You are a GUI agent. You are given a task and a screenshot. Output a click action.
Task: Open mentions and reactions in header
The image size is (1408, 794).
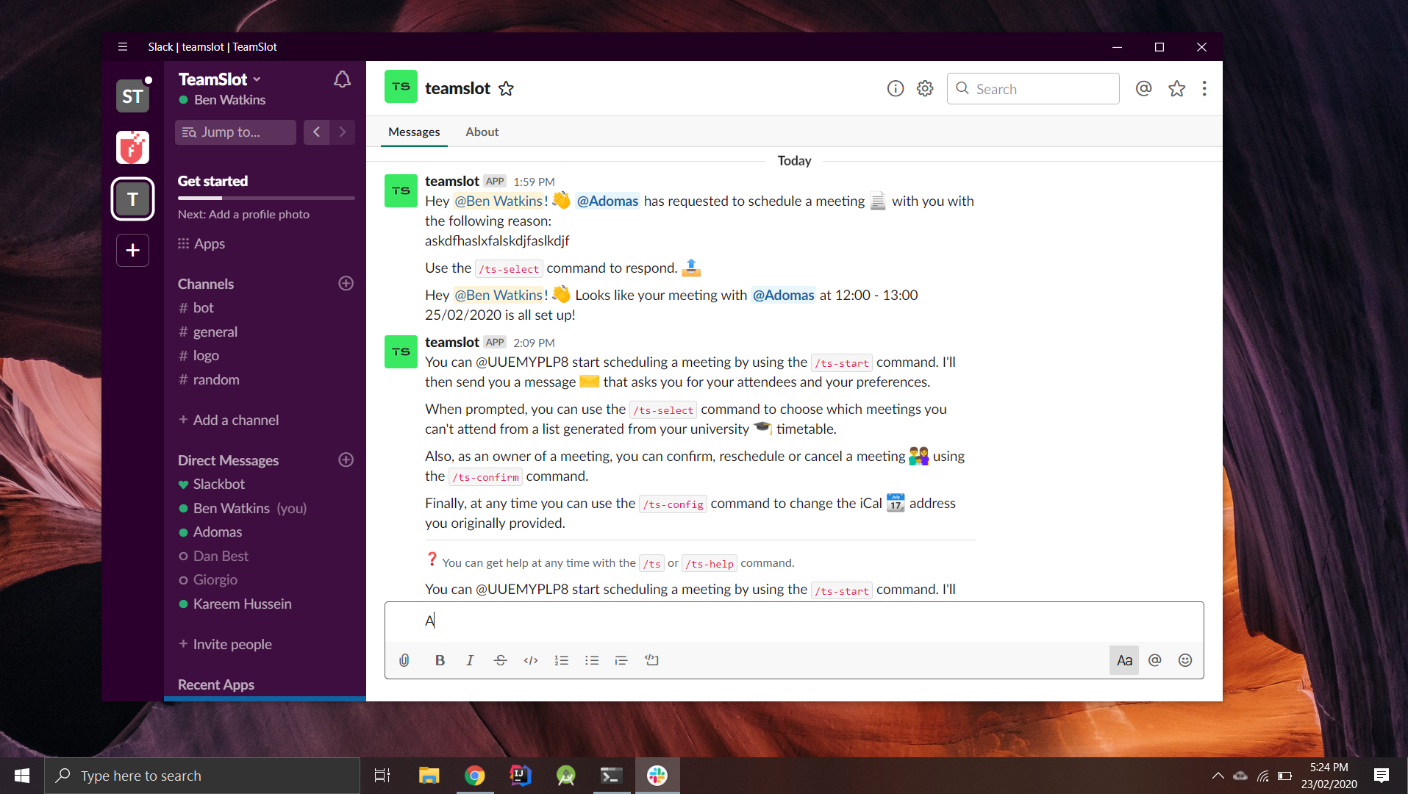pyautogui.click(x=1143, y=88)
